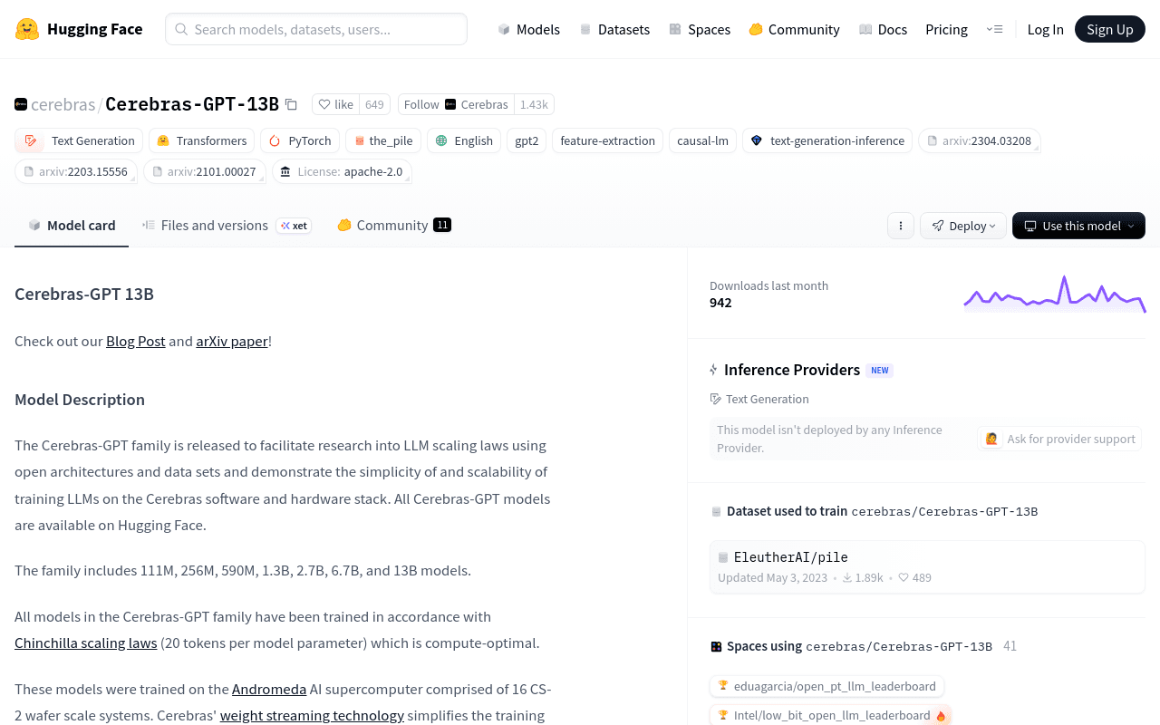1160x725 pixels.
Task: Open the Community tab with 11 discussions
Action: 394,226
